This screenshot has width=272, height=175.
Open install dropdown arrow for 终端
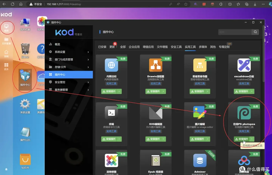(119, 139)
